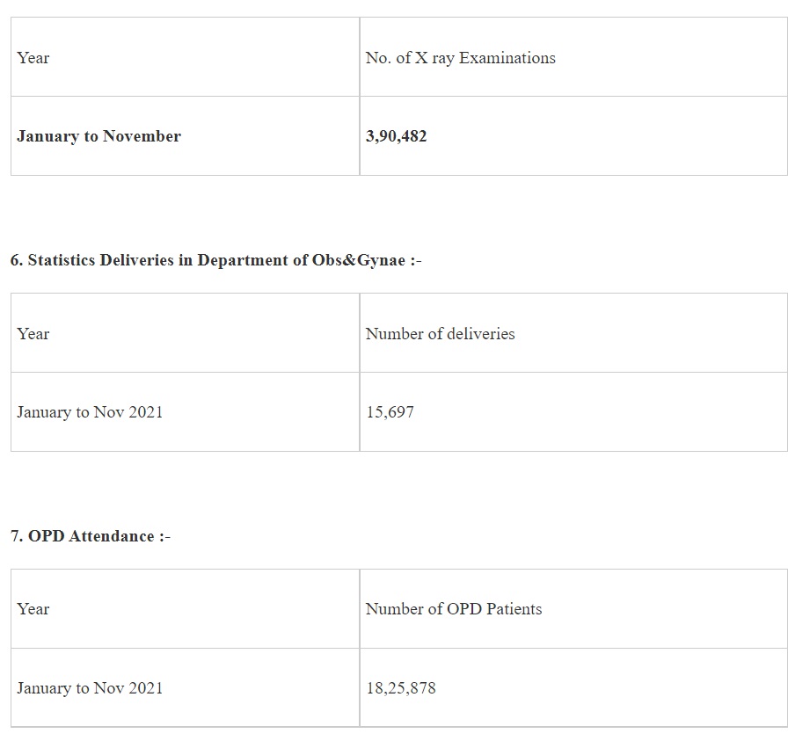Click 'January to Nov 2021' in OPD table
The width and height of the screenshot is (810, 748).
(x=90, y=688)
